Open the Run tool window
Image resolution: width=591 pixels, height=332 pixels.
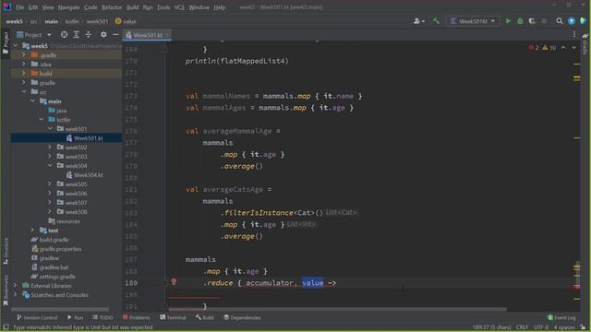click(75, 317)
